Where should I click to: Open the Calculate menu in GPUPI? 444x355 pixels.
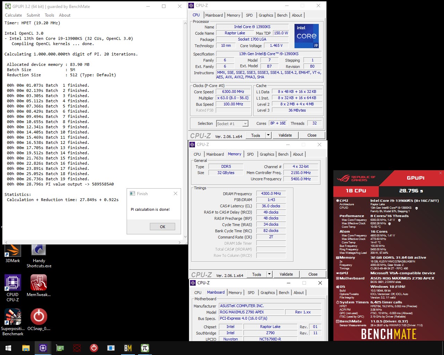(14, 15)
